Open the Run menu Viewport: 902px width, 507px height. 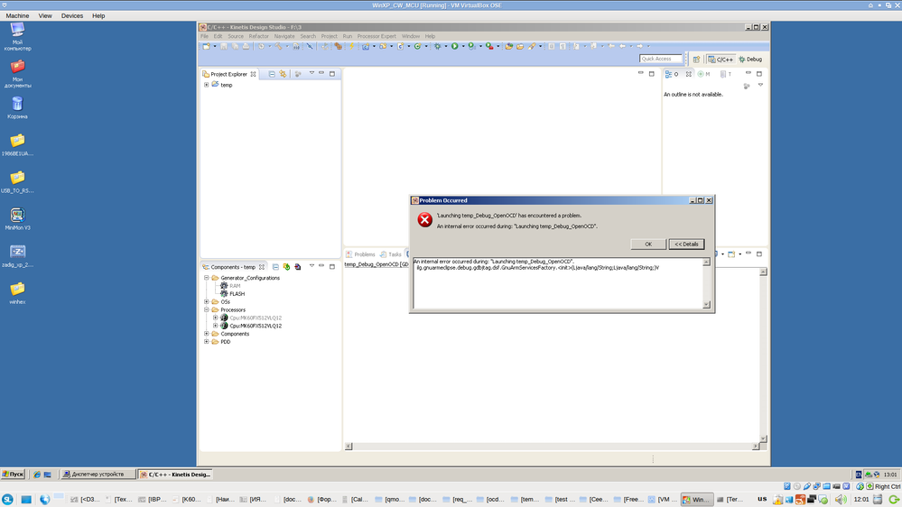coord(347,36)
